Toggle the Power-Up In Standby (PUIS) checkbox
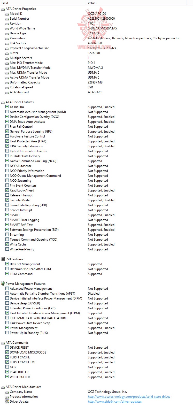This screenshot has width=193, height=407. coord(7,333)
